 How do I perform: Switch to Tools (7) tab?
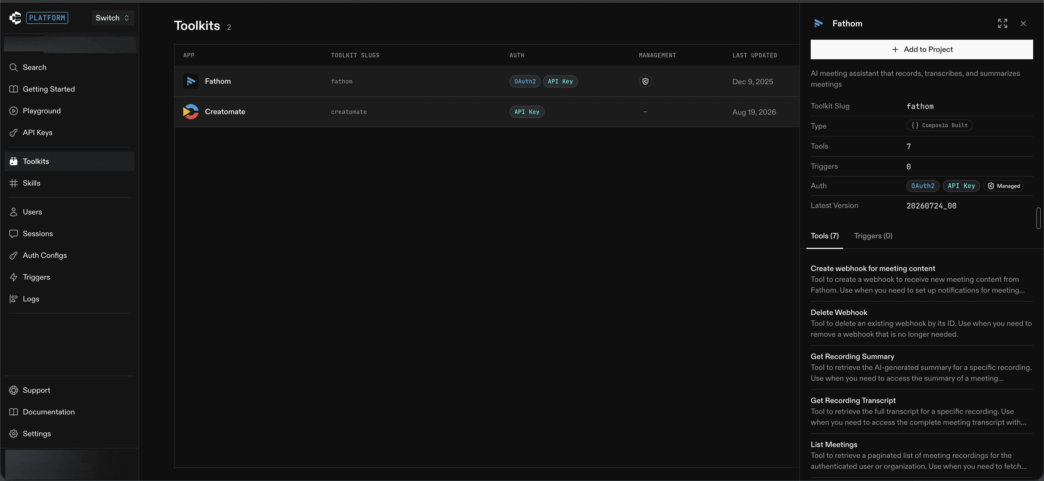pos(824,236)
